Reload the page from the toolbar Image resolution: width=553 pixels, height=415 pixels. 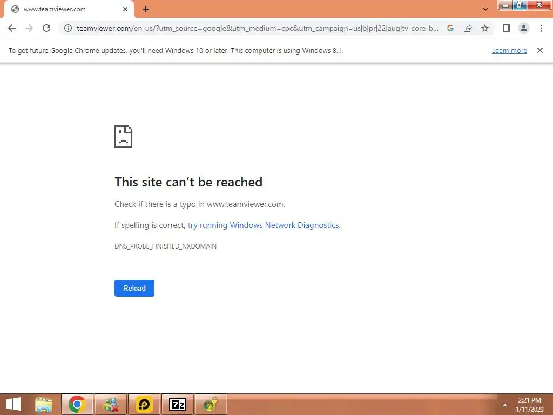point(46,28)
